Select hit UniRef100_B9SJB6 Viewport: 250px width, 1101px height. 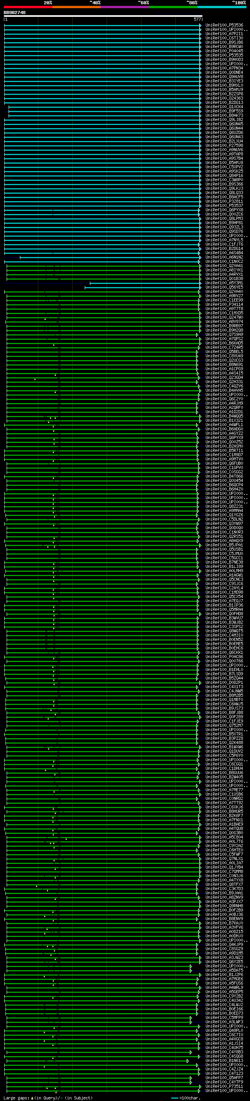pyautogui.click(x=224, y=42)
